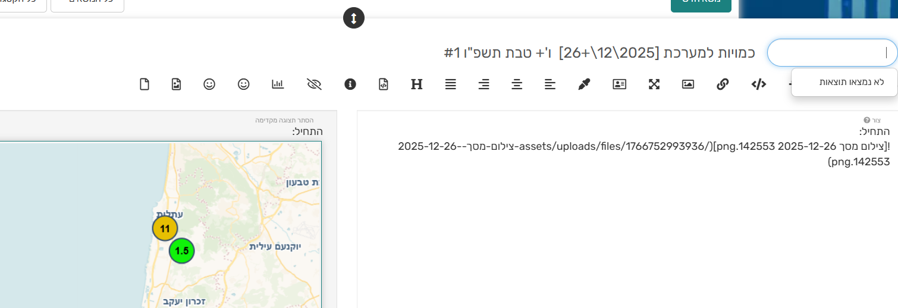Insert a hyperlink with the chain icon
898x308 pixels.
(x=723, y=84)
